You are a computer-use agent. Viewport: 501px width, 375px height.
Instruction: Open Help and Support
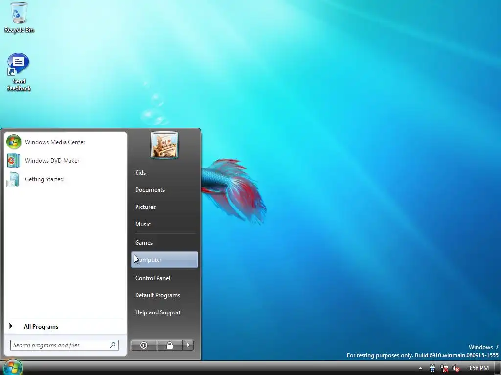pos(164,313)
